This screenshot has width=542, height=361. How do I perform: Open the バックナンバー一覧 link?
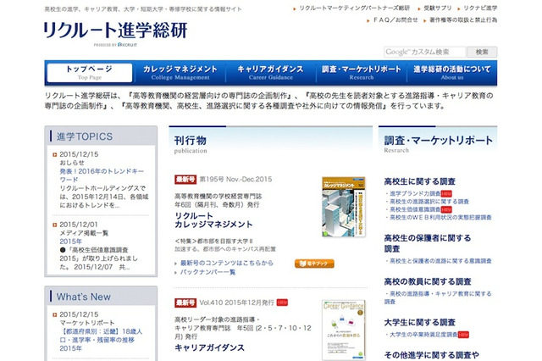tap(207, 272)
